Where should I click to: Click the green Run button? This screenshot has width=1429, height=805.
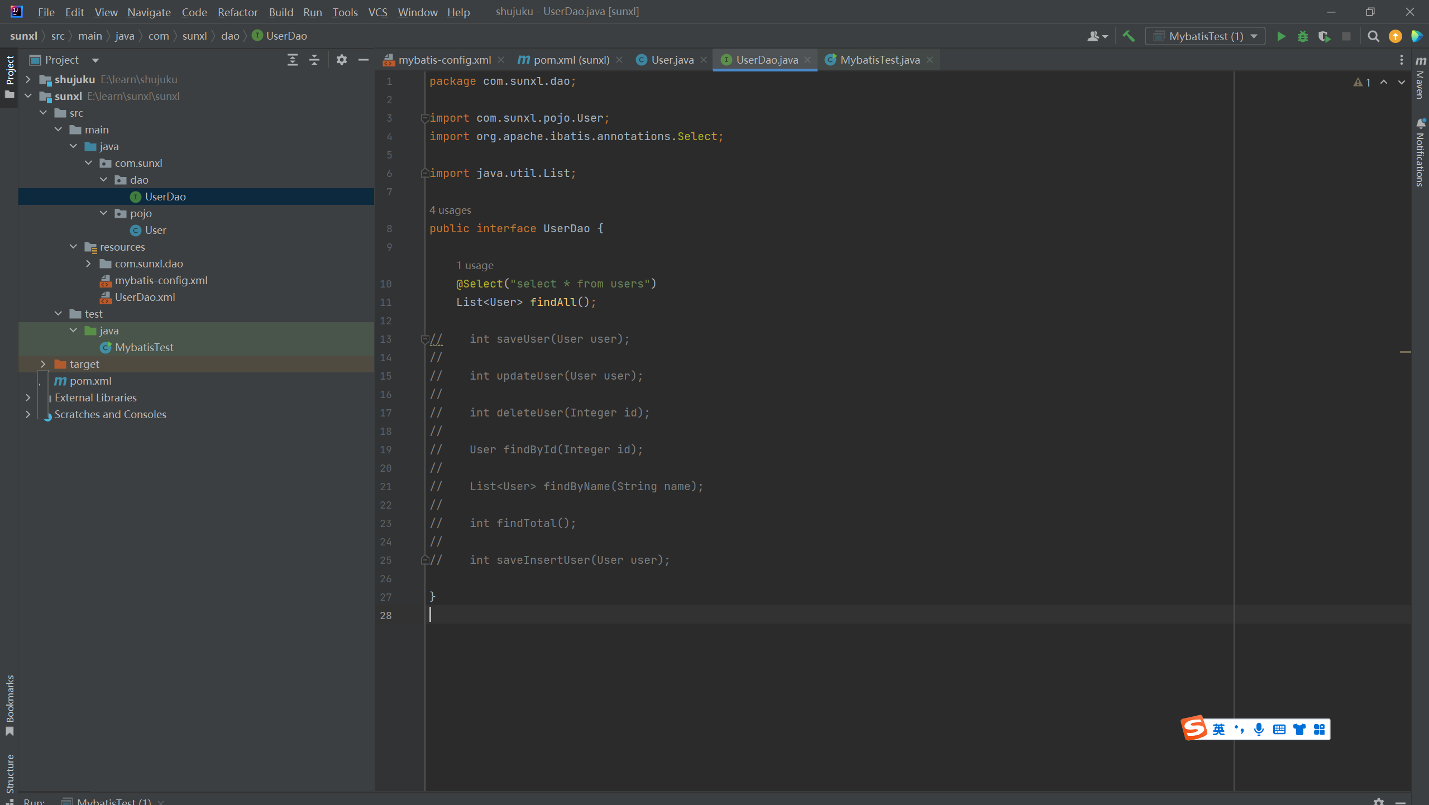tap(1281, 36)
